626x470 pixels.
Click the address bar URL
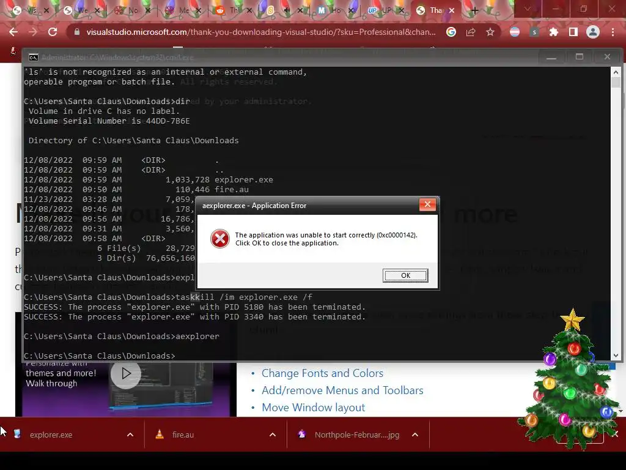(261, 32)
